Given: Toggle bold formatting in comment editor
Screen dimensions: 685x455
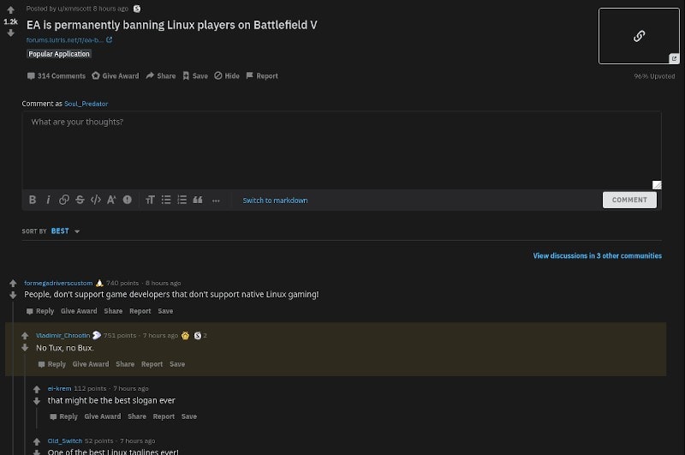Looking at the screenshot, I should pyautogui.click(x=33, y=200).
